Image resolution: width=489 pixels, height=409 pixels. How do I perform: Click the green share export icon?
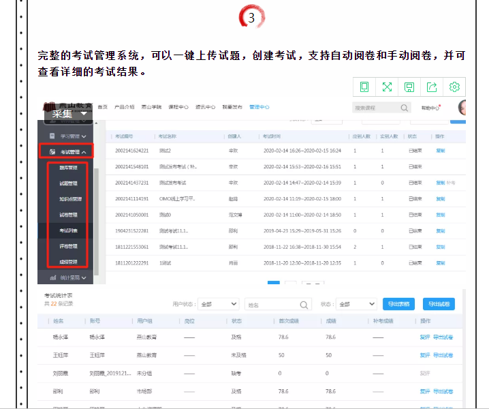pos(432,87)
